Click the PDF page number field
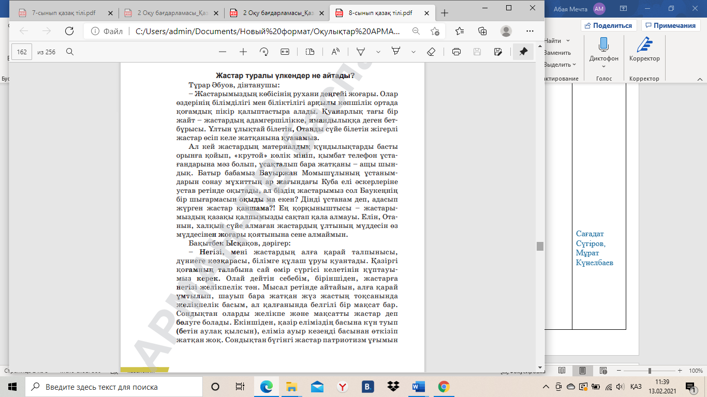The width and height of the screenshot is (707, 397). click(22, 52)
